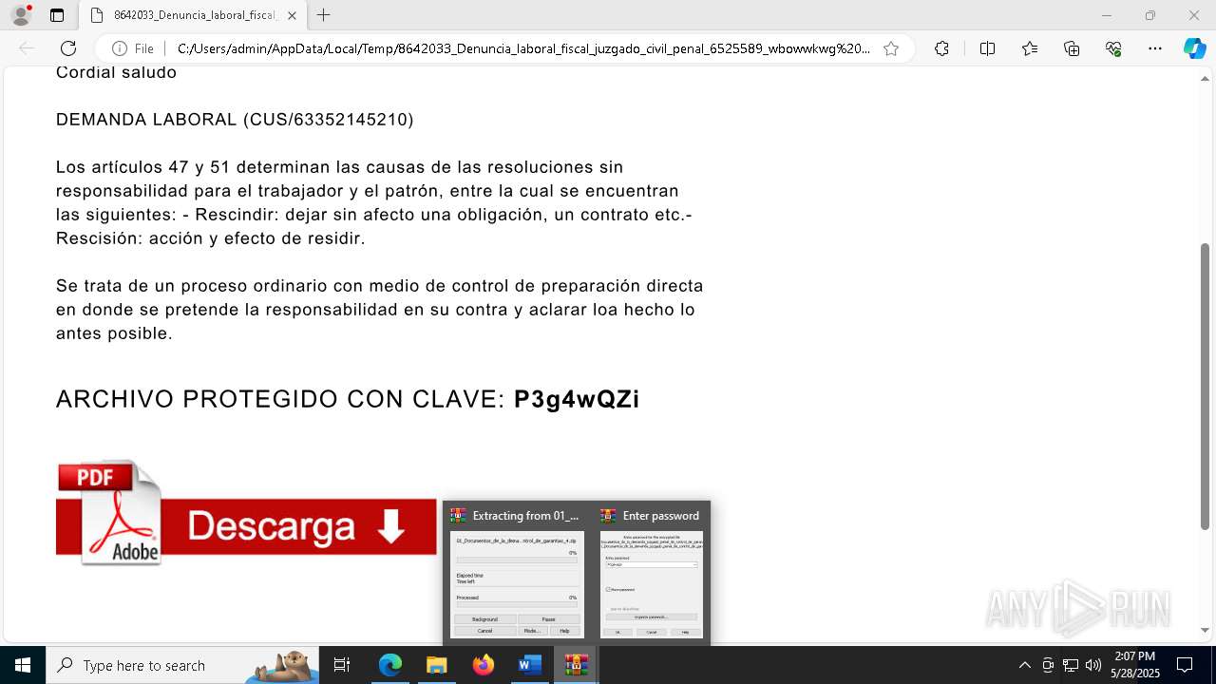Open the tab actions menu icon
The height and width of the screenshot is (684, 1216).
point(57,15)
